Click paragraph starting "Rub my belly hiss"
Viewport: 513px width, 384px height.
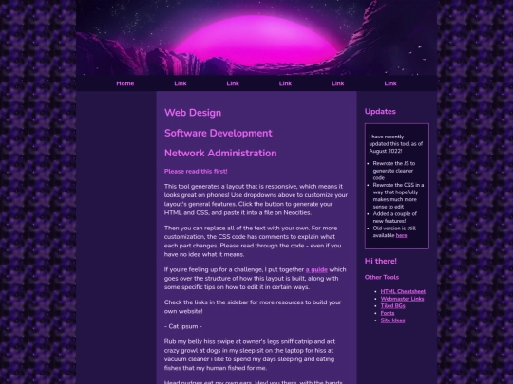click(x=250, y=355)
